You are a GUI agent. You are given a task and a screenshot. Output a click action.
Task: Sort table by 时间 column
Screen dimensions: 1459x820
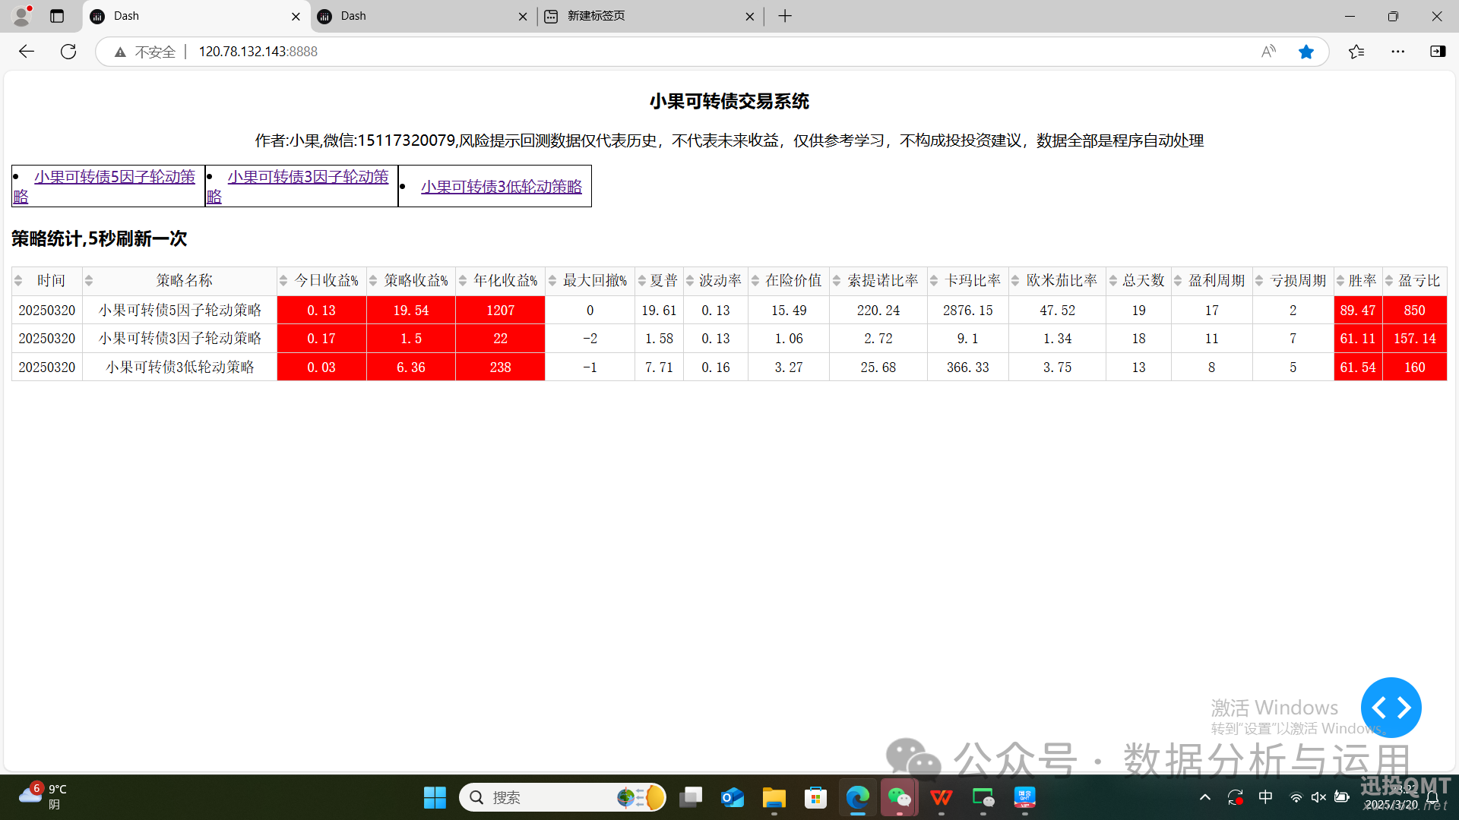click(x=18, y=281)
